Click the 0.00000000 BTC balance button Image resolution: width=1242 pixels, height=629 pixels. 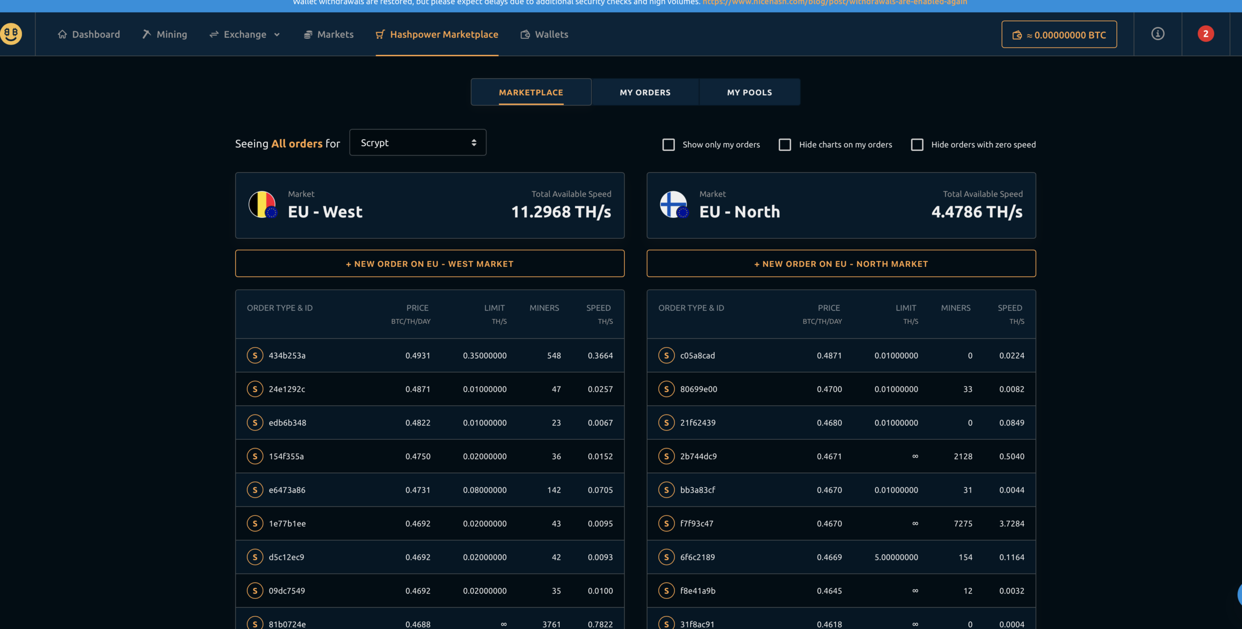1059,34
